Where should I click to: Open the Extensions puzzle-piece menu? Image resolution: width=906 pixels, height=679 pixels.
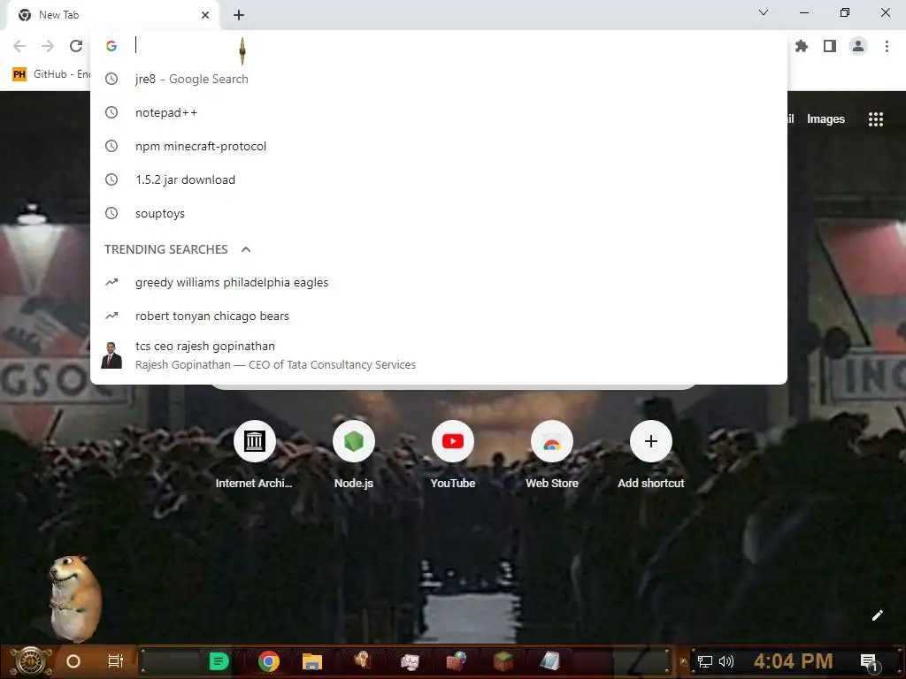click(802, 46)
